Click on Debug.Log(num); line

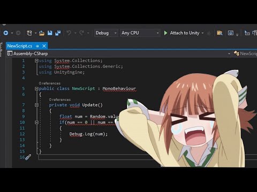88,134
